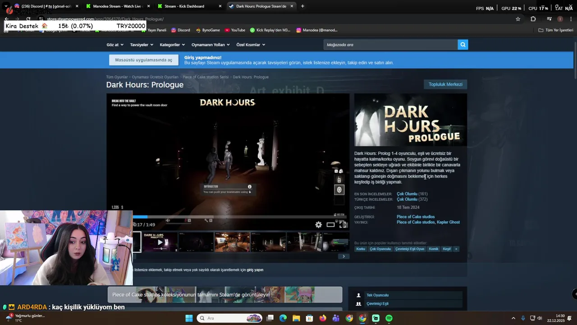Open Tüm Yer İşaretleri bookmarks folder
The height and width of the screenshot is (325, 577).
tap(556, 30)
